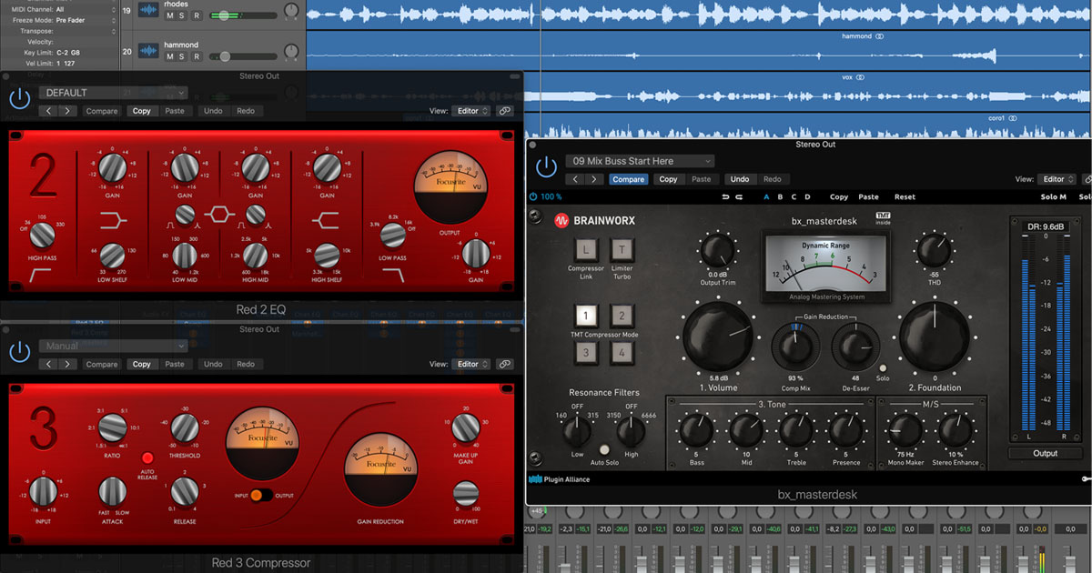Click the rhodes track waveform icon
Screen dimensions: 1092x573
(x=147, y=11)
